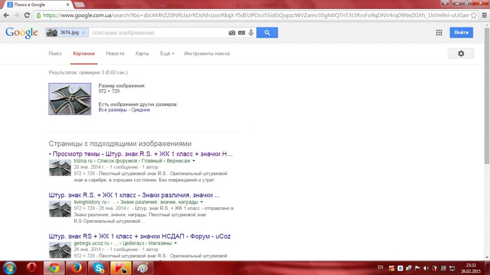Open the Google apps grid
490x275 pixels.
point(439,32)
